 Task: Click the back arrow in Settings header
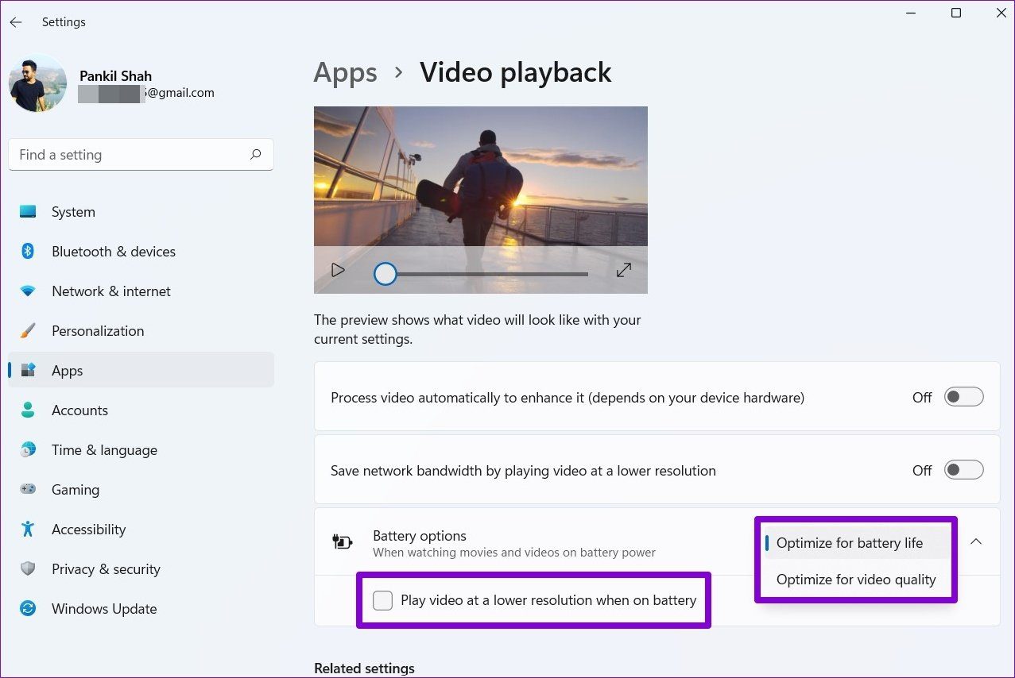(x=16, y=22)
